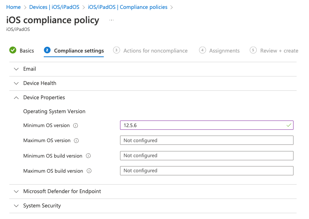Click the Minimum OS version field with 12.5.6

point(207,125)
